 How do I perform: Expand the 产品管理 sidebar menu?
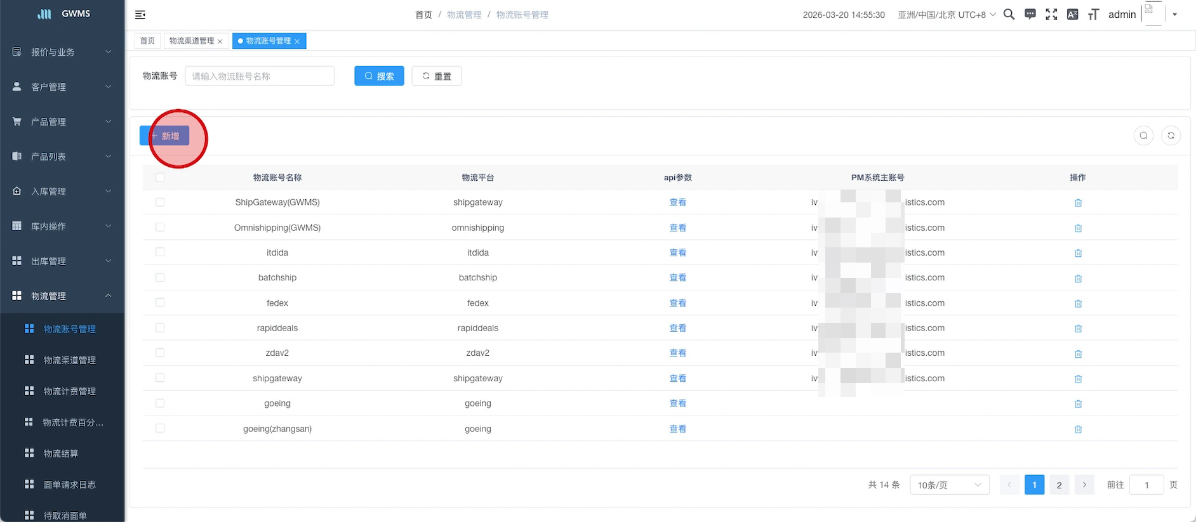pyautogui.click(x=62, y=122)
